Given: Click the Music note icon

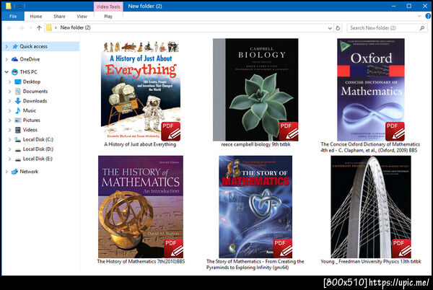Looking at the screenshot, I should (18, 110).
